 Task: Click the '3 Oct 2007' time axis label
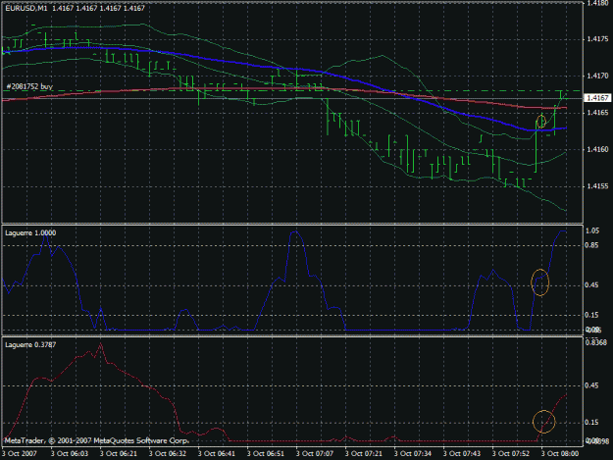coord(20,453)
